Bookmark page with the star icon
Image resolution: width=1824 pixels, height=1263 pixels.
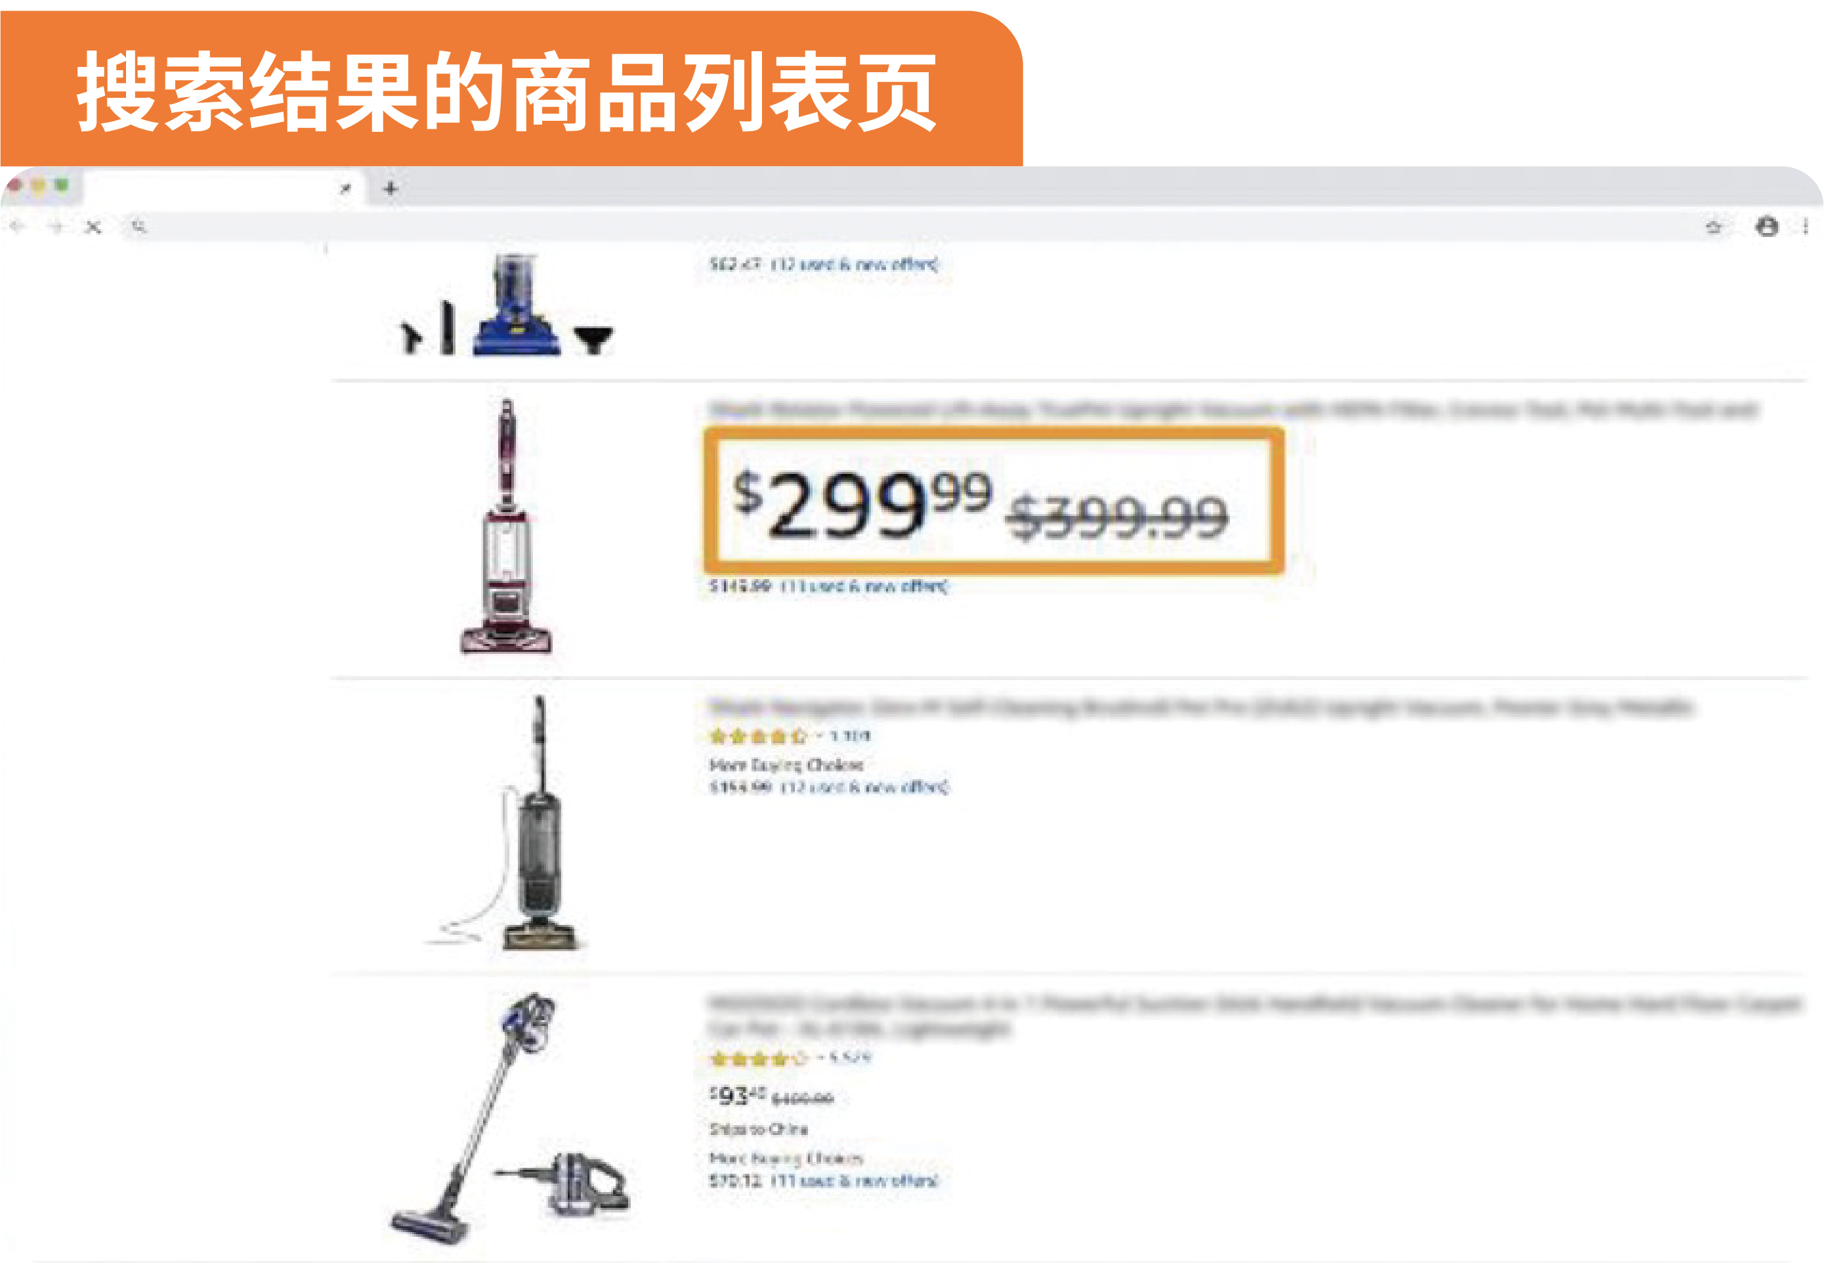coord(1714,227)
